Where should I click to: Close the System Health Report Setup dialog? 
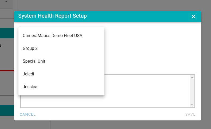[194, 17]
